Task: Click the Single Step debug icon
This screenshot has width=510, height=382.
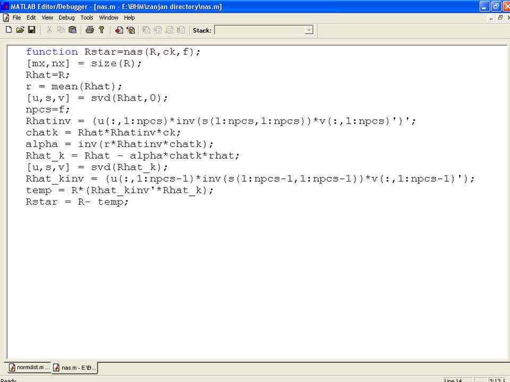Action: (x=158, y=30)
